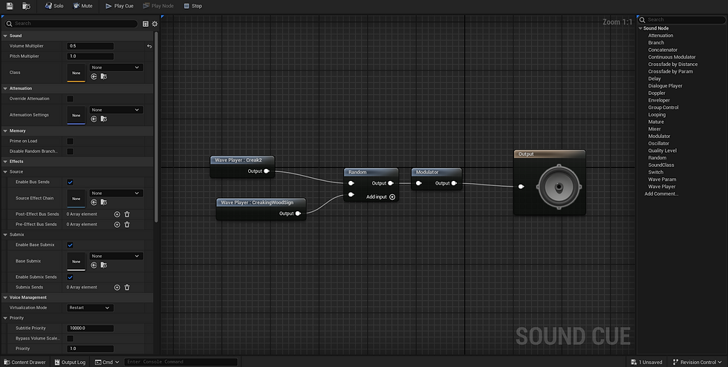728x367 pixels.
Task: Browse to Class asset in content browser
Action: (103, 76)
